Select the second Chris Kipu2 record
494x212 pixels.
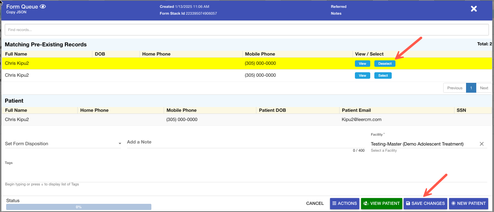click(x=383, y=76)
